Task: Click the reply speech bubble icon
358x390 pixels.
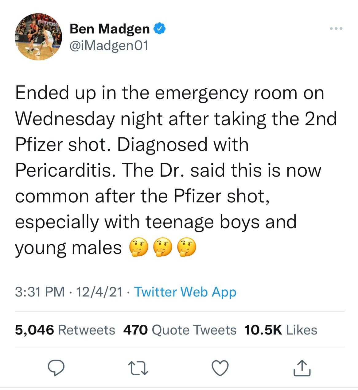Action: [x=56, y=368]
